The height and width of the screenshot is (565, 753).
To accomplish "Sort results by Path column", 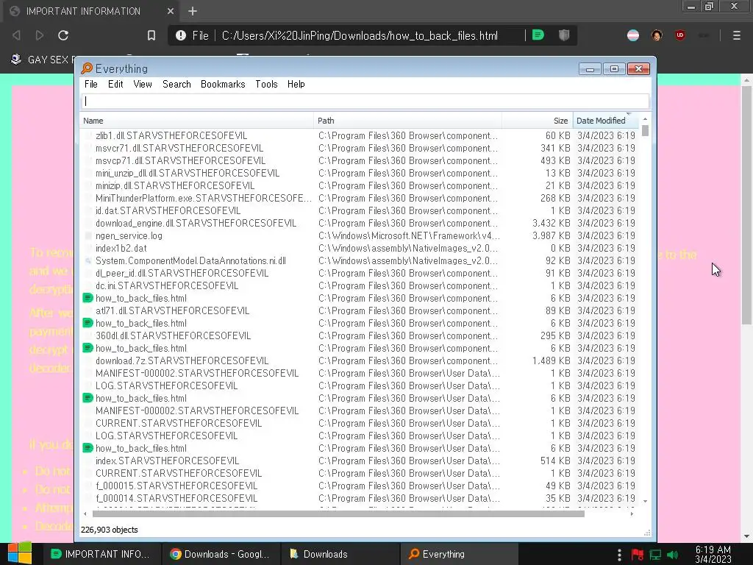I will click(407, 121).
